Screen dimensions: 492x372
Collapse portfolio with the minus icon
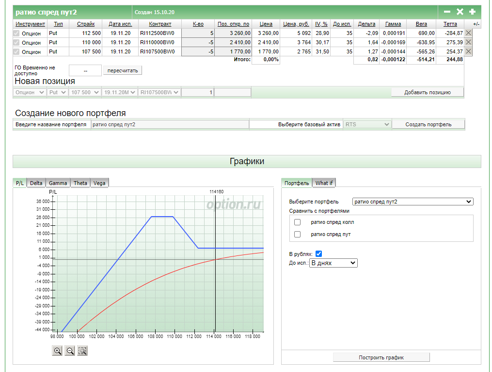pos(447,12)
